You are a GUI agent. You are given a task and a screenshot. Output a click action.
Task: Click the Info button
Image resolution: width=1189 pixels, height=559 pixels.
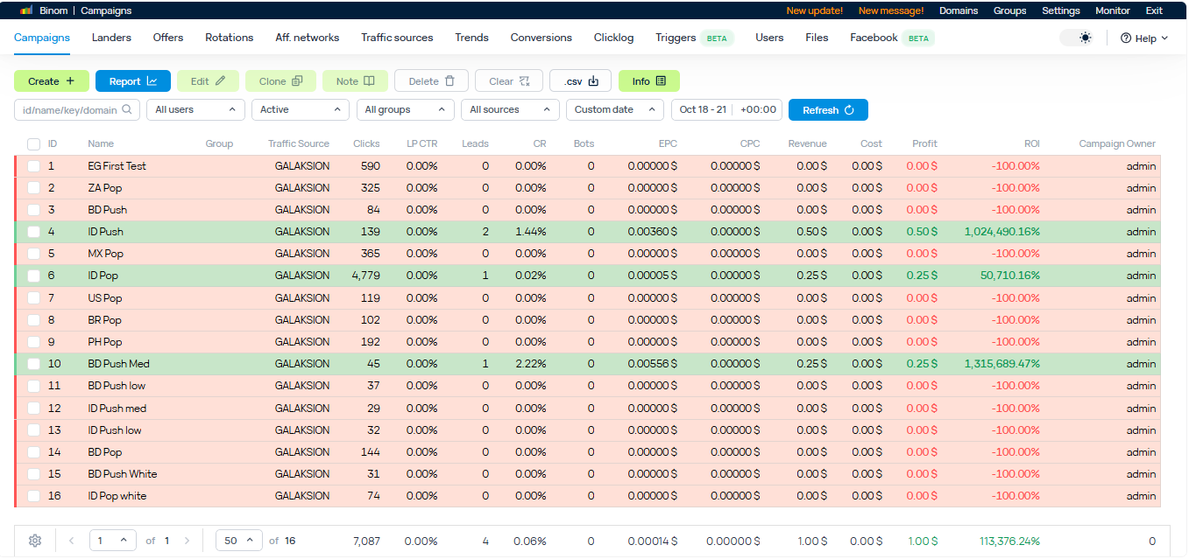pyautogui.click(x=649, y=81)
